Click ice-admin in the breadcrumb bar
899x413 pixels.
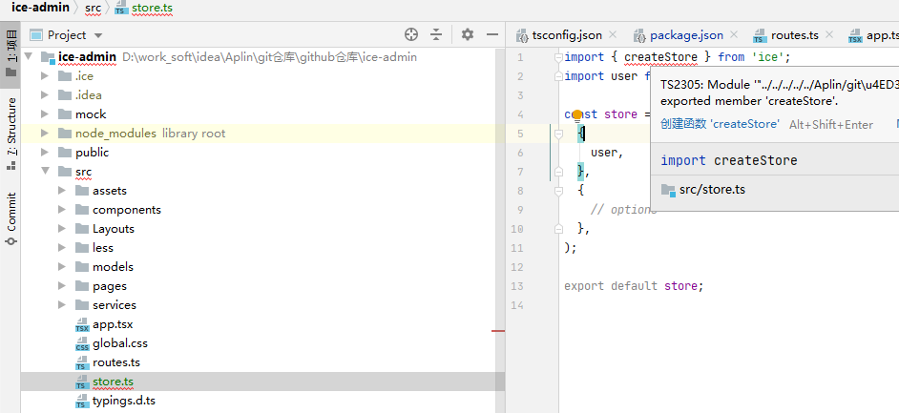(39, 8)
